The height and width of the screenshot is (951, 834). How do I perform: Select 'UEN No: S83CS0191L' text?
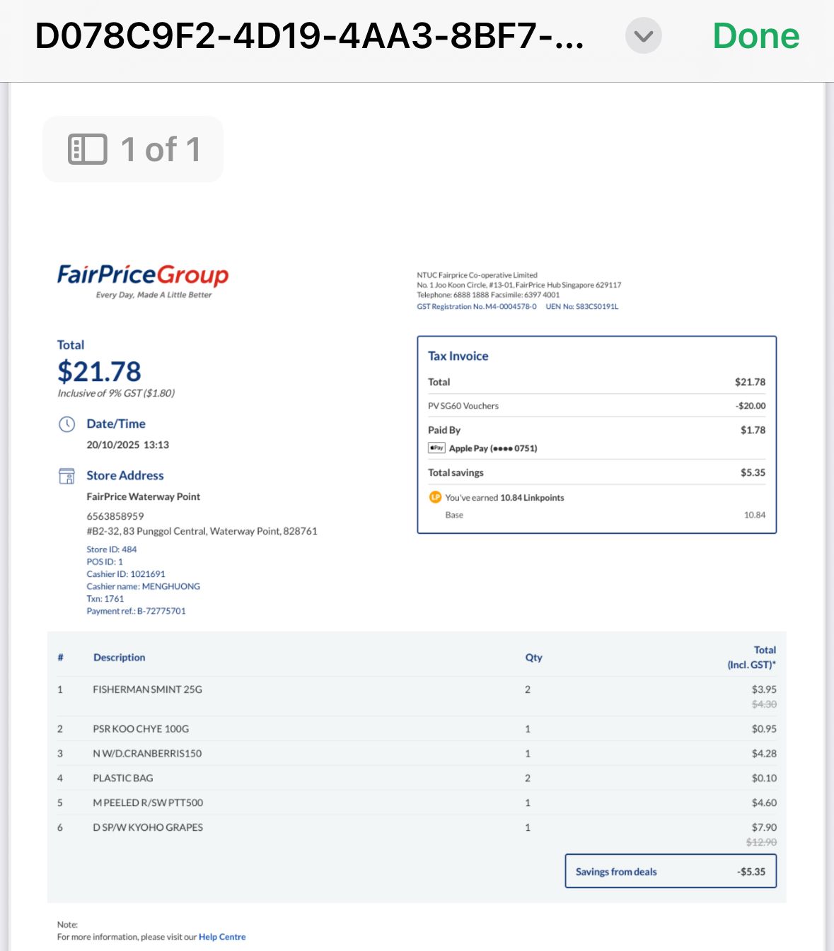(x=582, y=306)
